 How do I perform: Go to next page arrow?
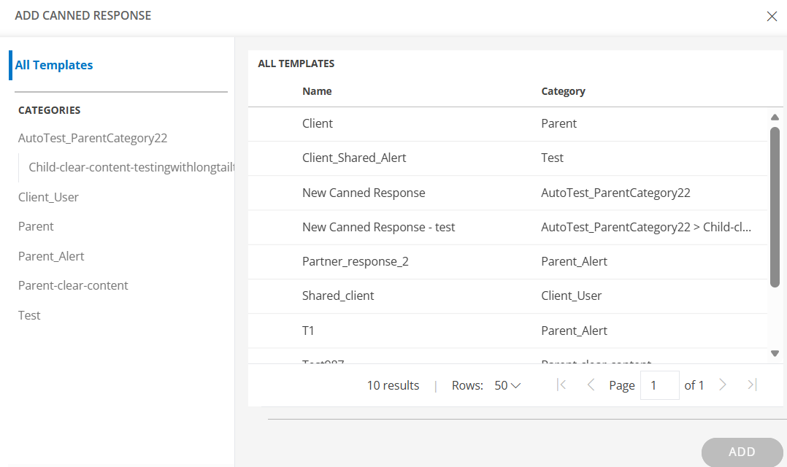pyautogui.click(x=723, y=385)
